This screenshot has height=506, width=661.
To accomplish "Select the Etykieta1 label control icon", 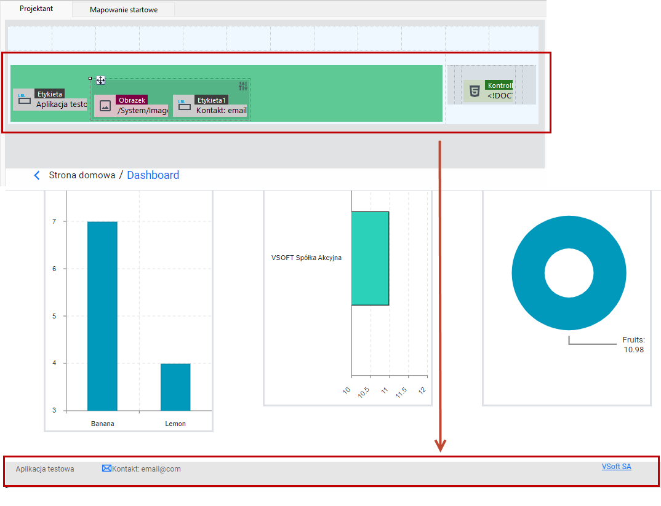I will pyautogui.click(x=184, y=105).
